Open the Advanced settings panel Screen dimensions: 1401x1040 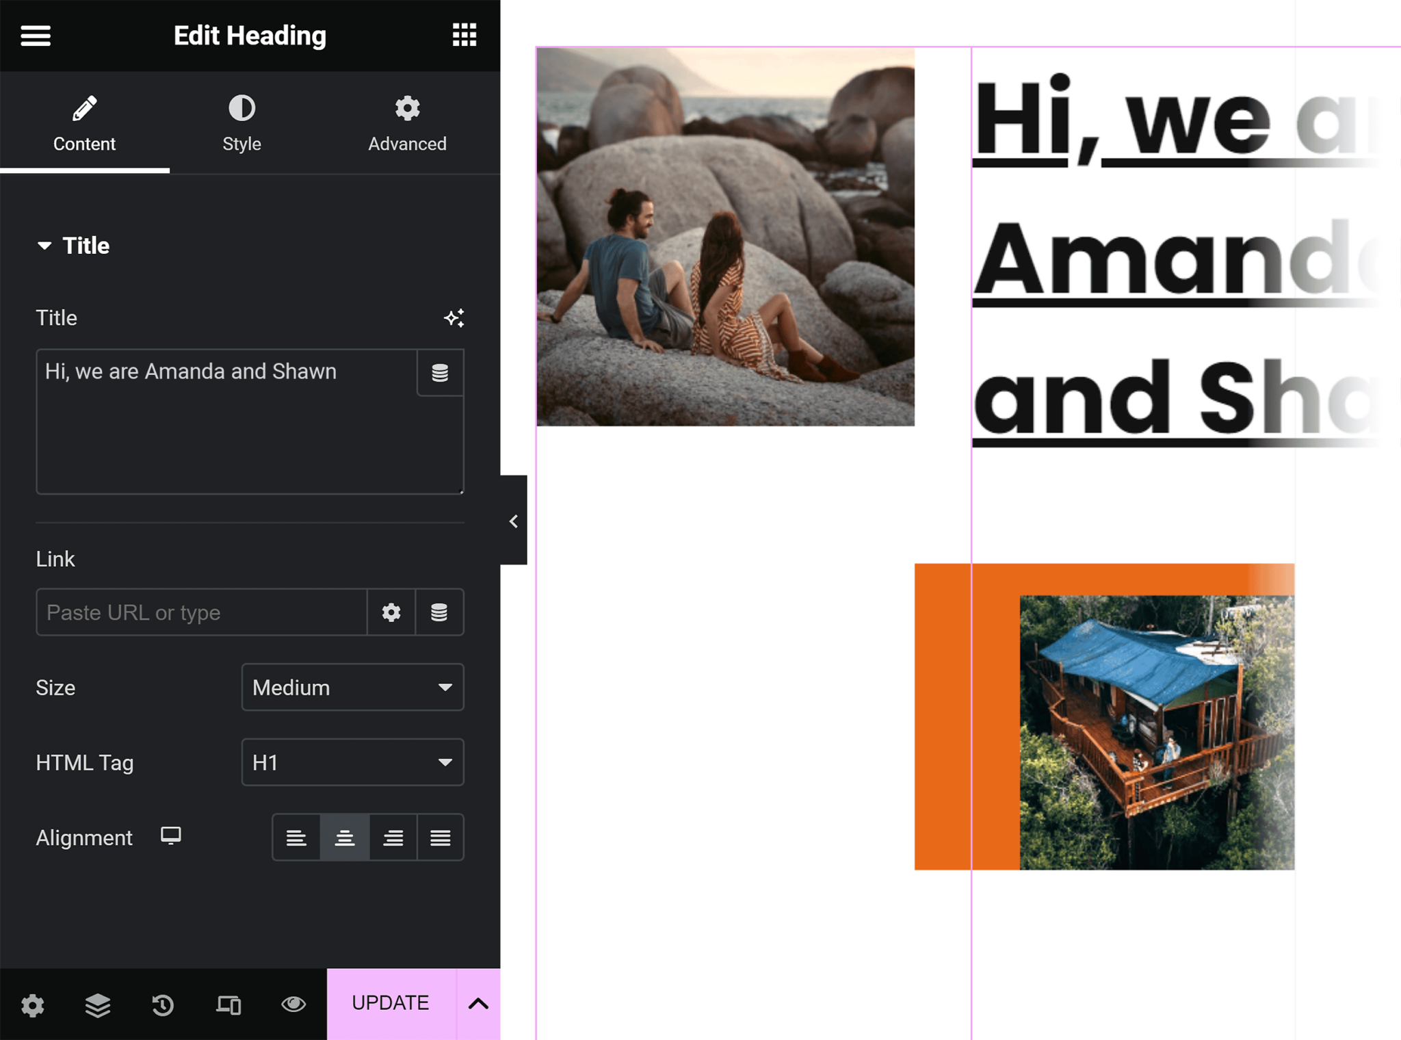point(406,121)
